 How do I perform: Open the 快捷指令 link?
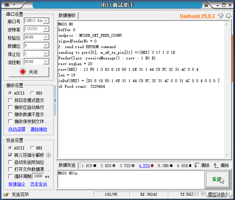(x=17, y=184)
